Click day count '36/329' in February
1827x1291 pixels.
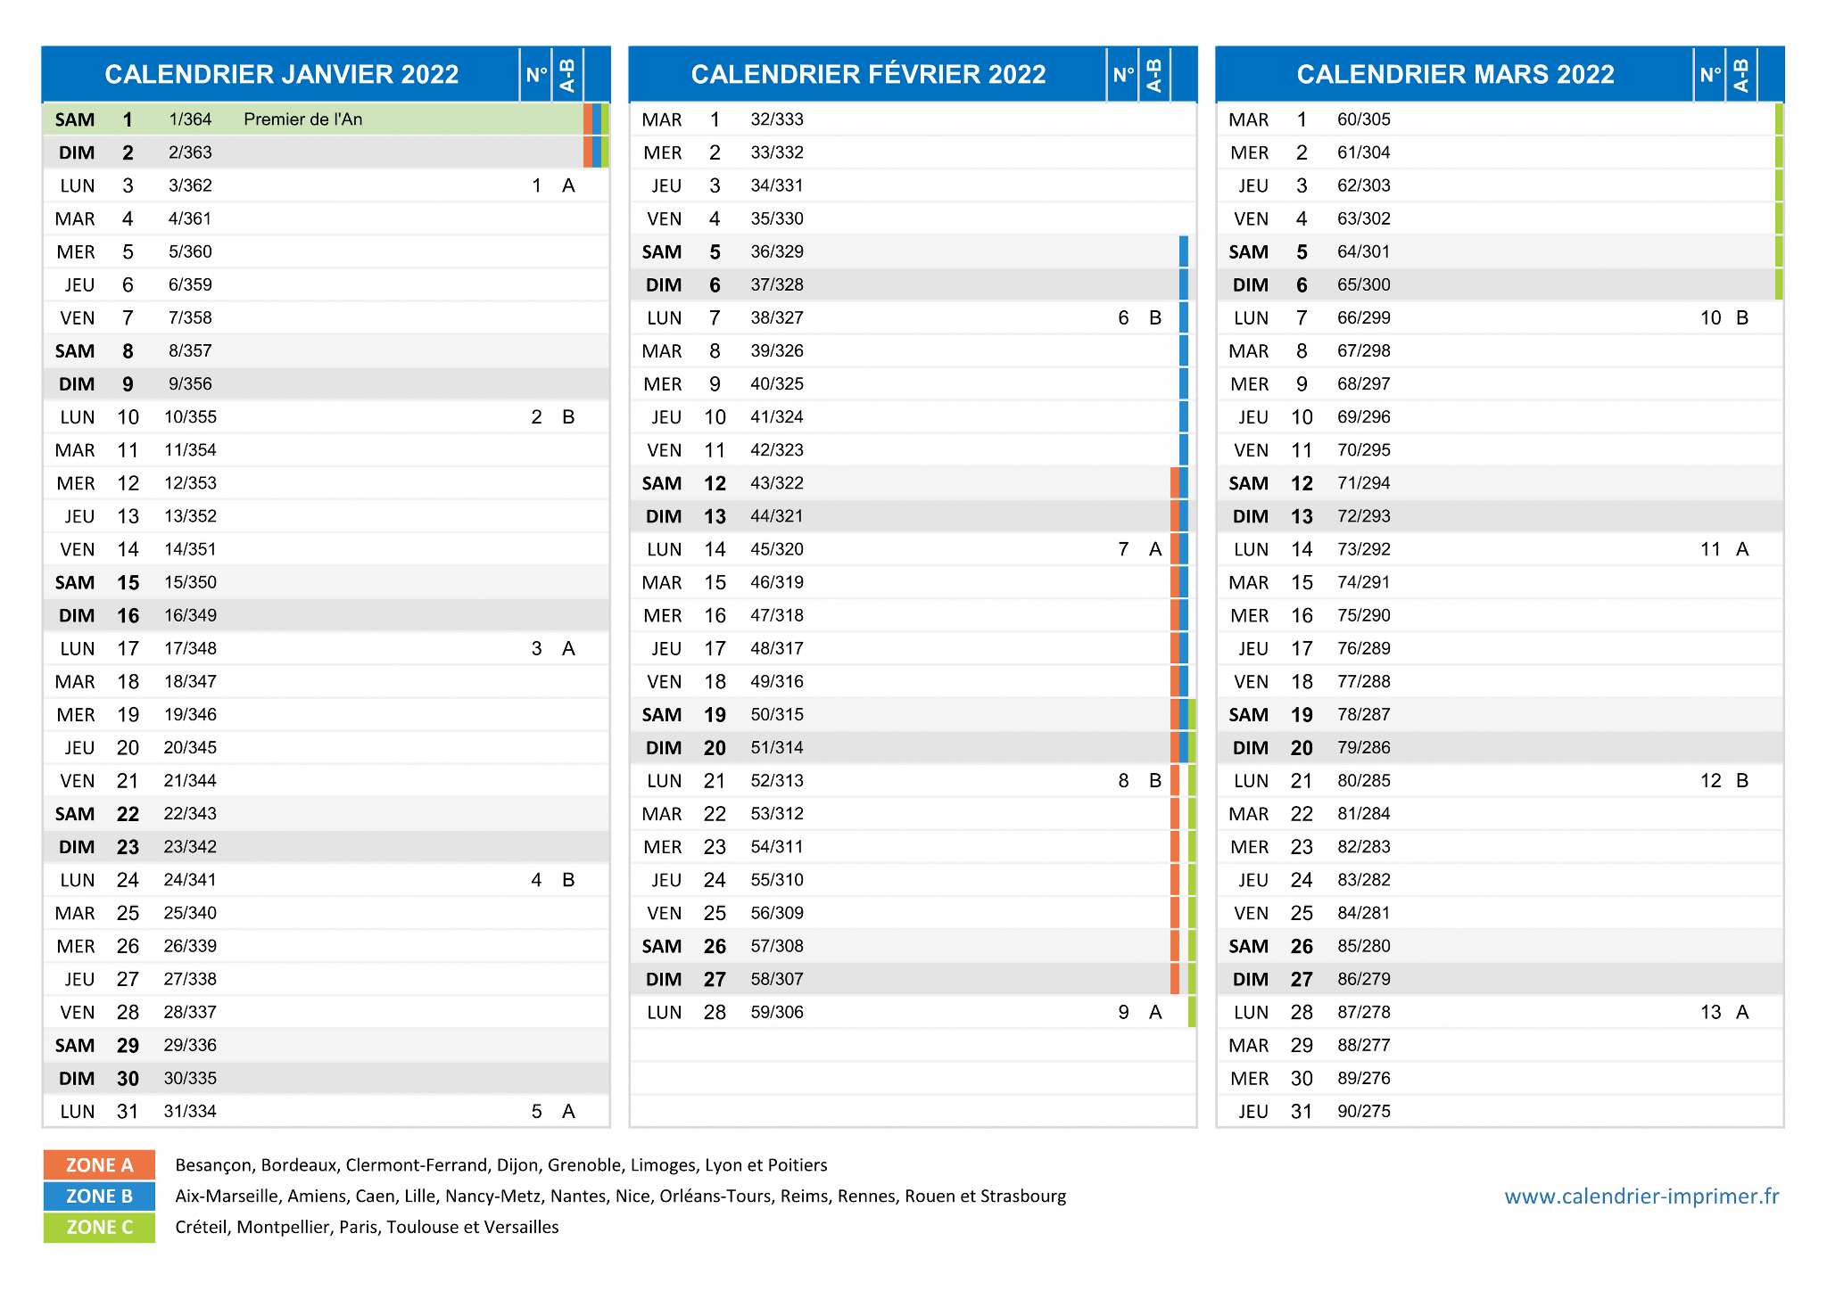(x=777, y=251)
